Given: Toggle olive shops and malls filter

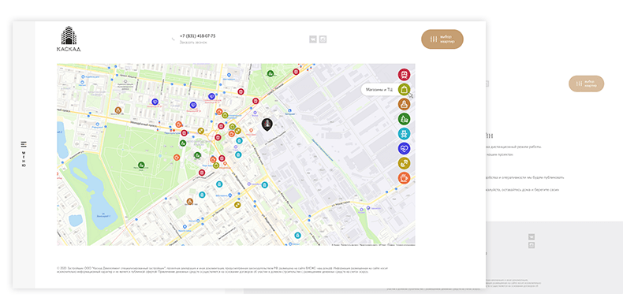Looking at the screenshot, I should (x=404, y=89).
